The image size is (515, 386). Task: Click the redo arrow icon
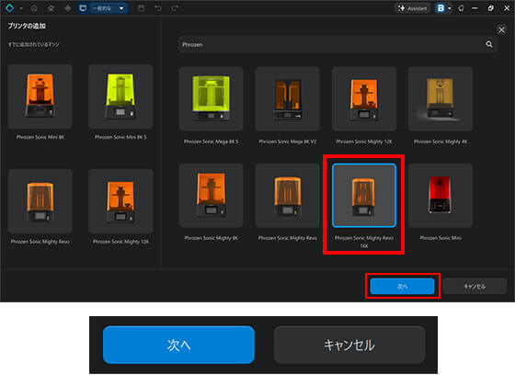pyautogui.click(x=175, y=8)
